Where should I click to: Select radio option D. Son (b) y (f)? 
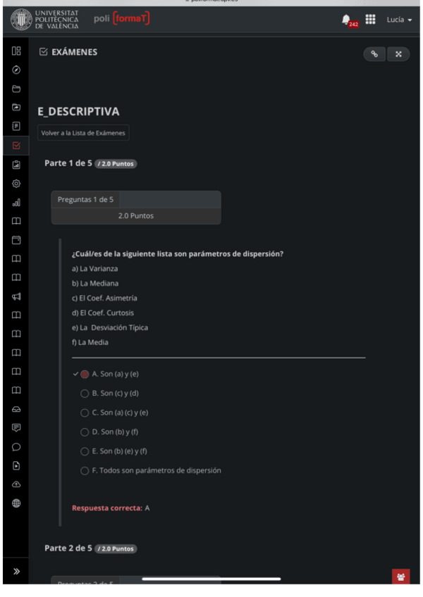[85, 432]
